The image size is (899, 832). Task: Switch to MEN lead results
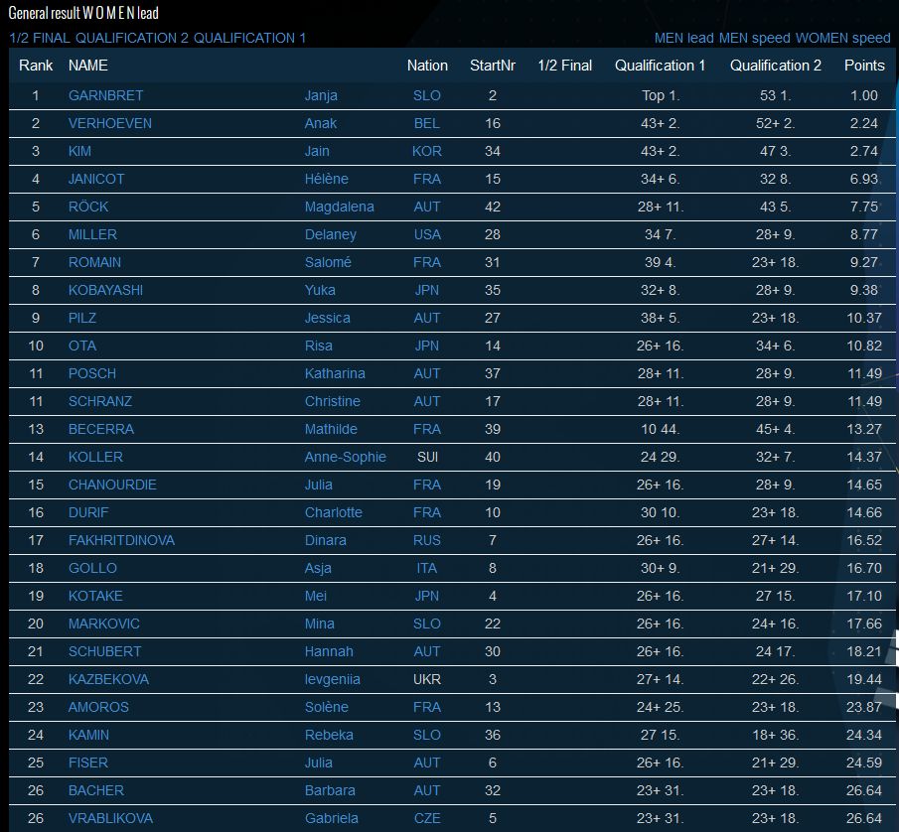683,38
